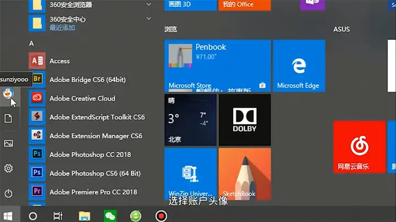
Task: Open the 我的 Office tile
Action: click(x=245, y=5)
